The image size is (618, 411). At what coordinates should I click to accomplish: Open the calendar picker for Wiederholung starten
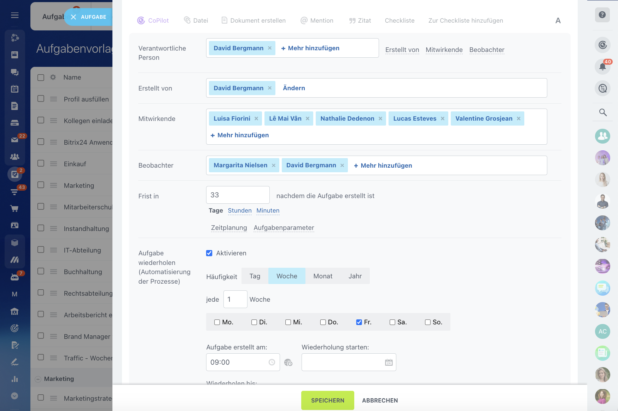(x=389, y=363)
